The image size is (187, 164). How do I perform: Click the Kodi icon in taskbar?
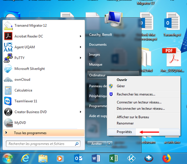pyautogui.click(x=131, y=159)
